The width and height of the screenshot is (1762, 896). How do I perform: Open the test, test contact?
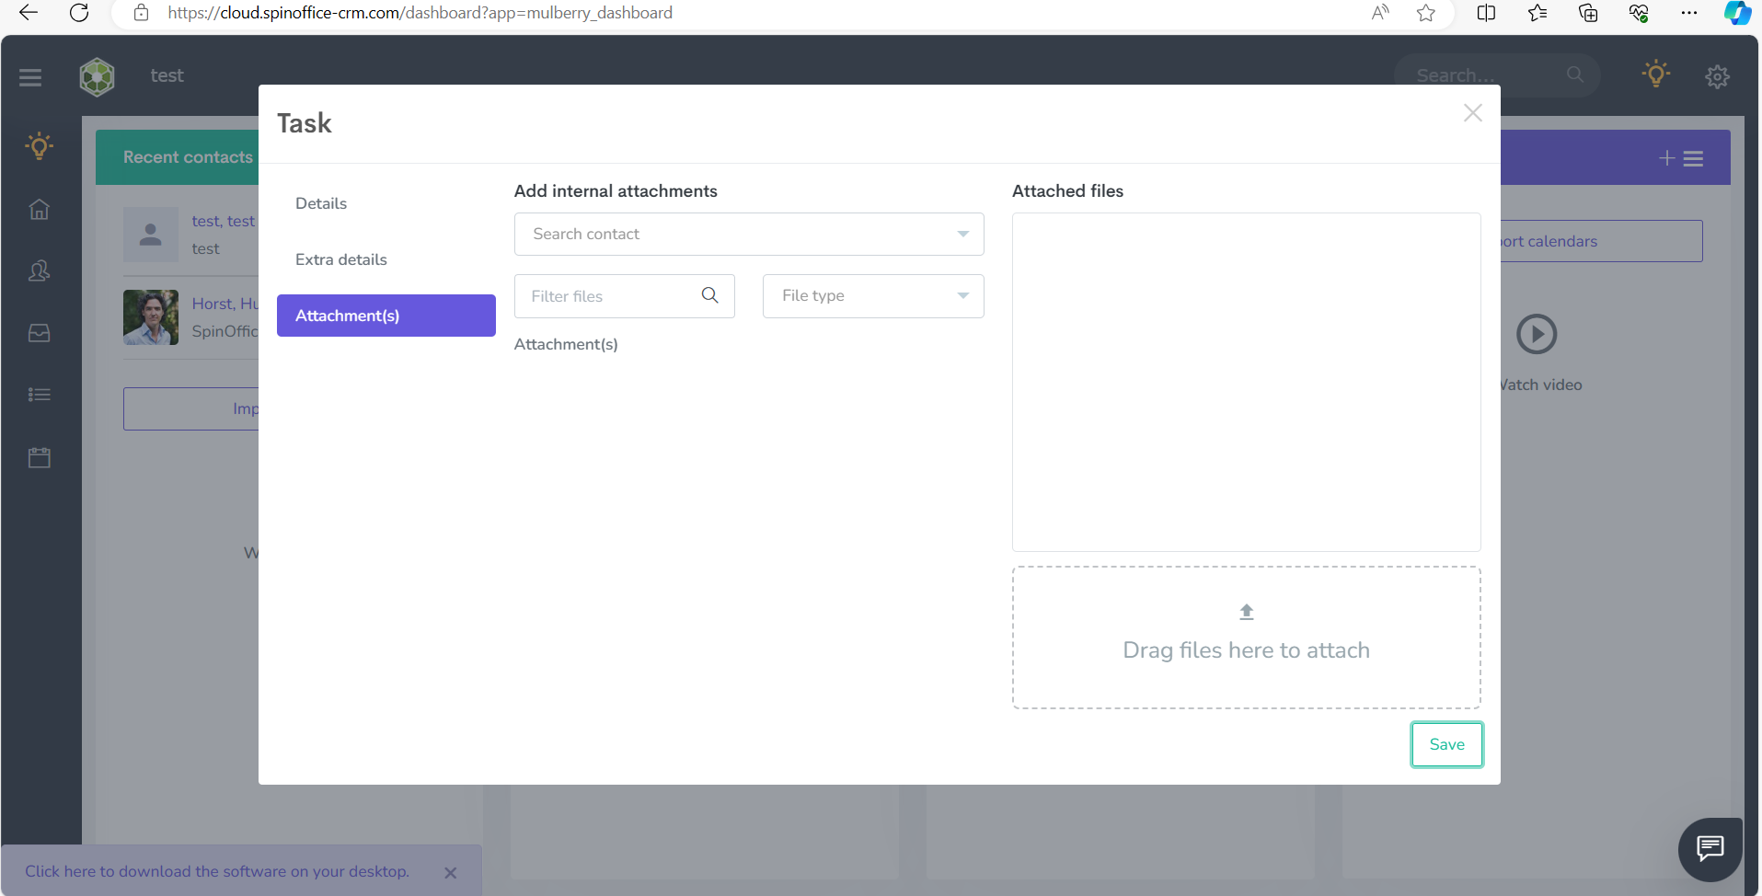tap(223, 221)
